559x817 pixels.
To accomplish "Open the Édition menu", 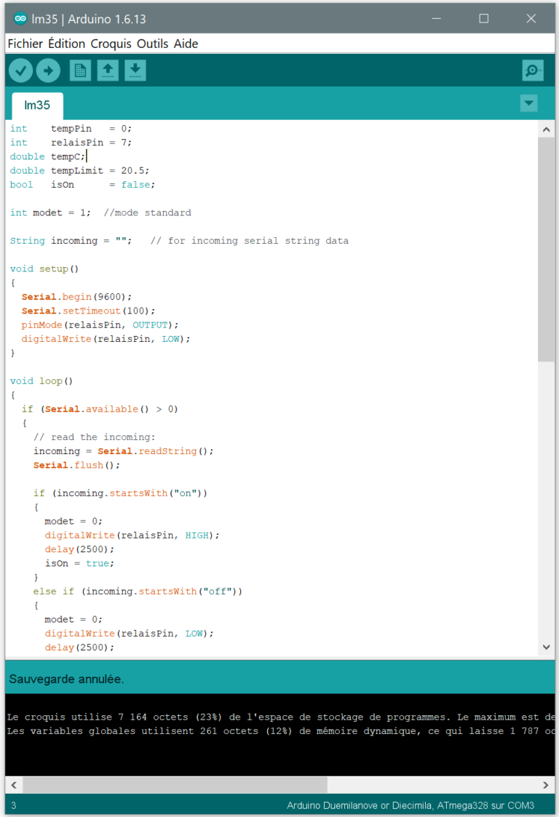I will tap(67, 44).
